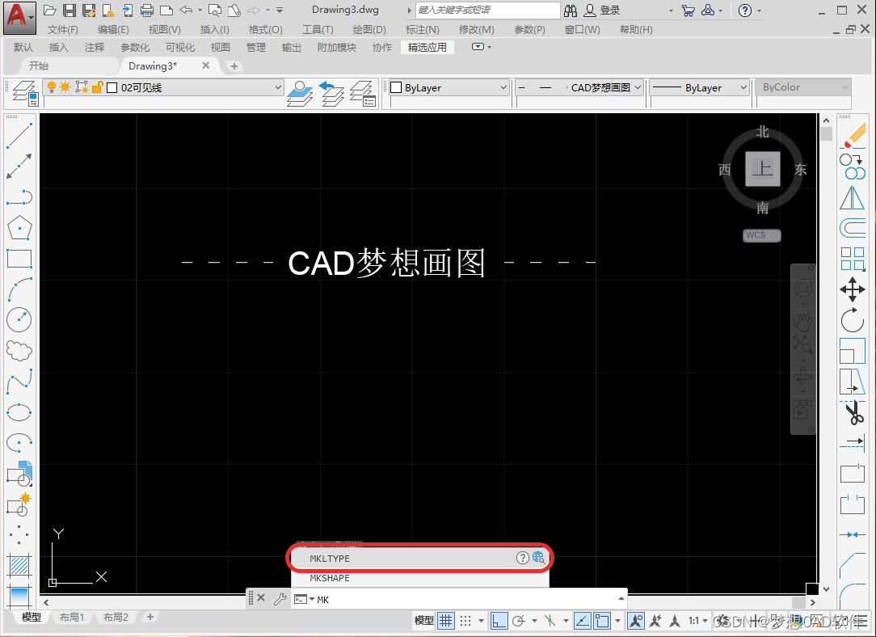Open the 视图(V) menu
Viewport: 876px width, 637px height.
164,29
